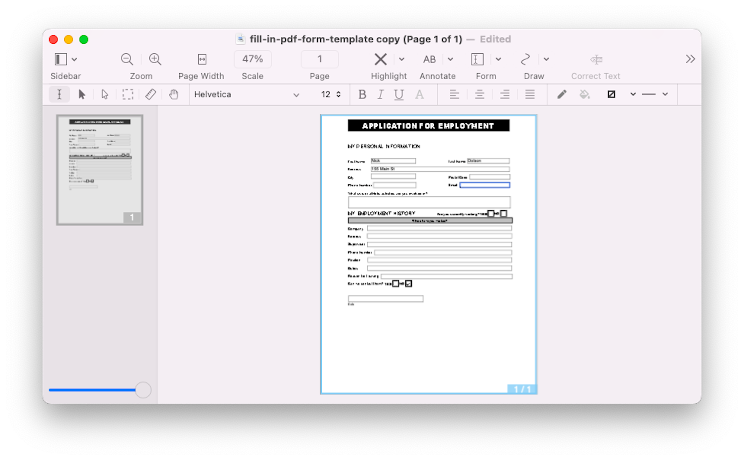The width and height of the screenshot is (744, 460).
Task: Select the Rectangular Selection tool
Action: [x=128, y=94]
